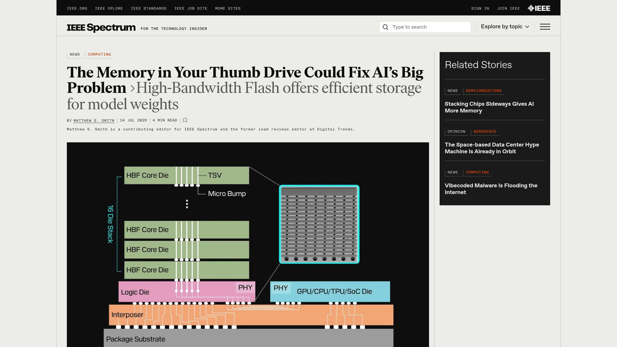
Task: Expand MORE SITES in the top bar
Action: pyautogui.click(x=228, y=8)
